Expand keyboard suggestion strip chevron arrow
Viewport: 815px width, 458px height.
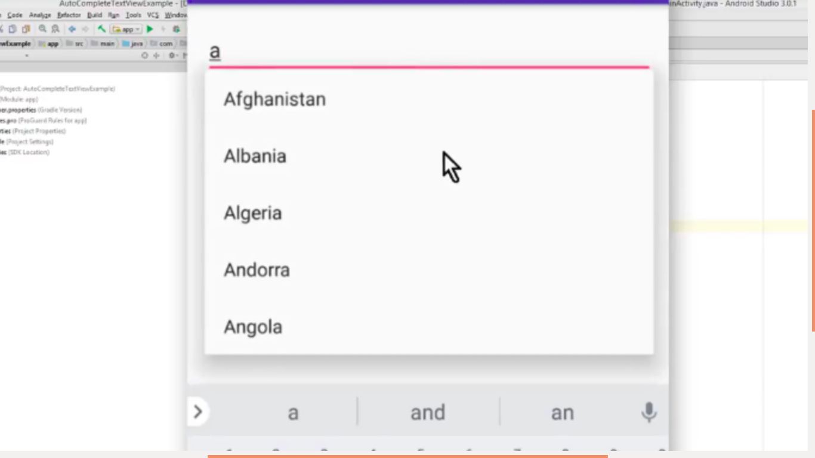pyautogui.click(x=198, y=411)
